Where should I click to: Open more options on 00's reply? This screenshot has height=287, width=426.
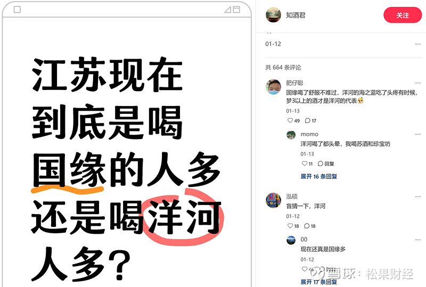click(x=418, y=240)
